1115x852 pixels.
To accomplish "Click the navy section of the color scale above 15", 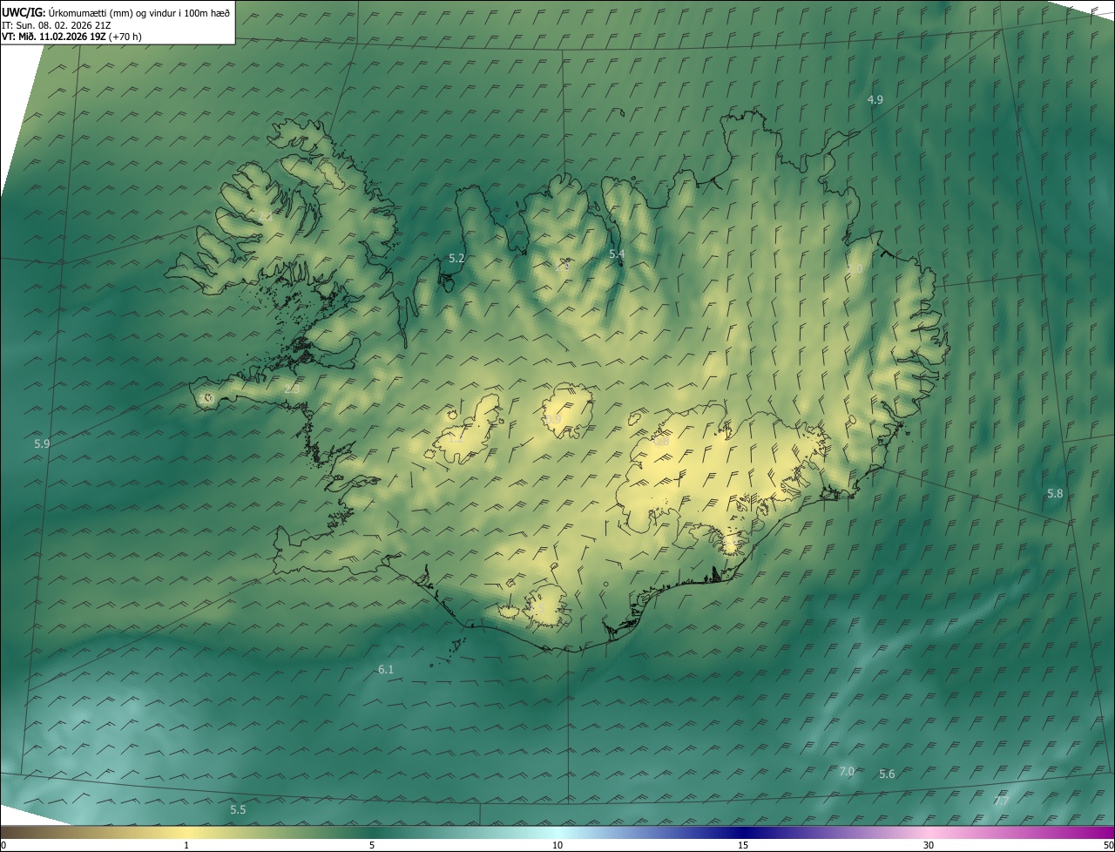I will click(x=743, y=833).
